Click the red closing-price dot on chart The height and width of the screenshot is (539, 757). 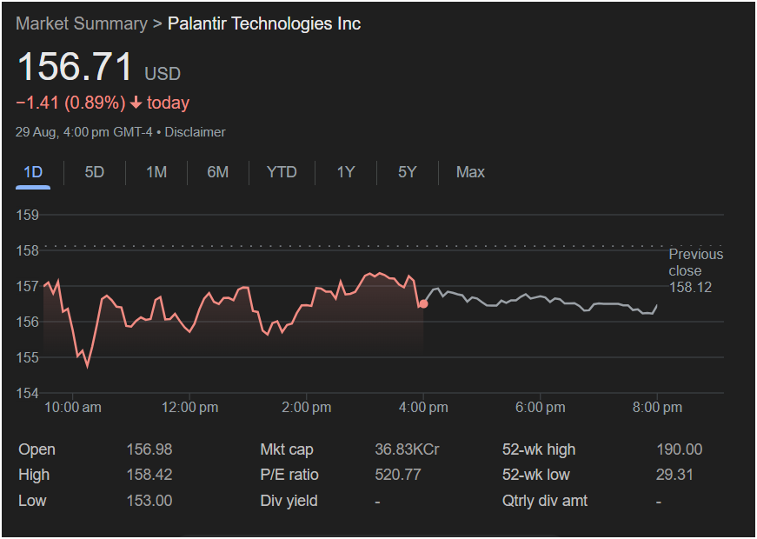point(423,304)
